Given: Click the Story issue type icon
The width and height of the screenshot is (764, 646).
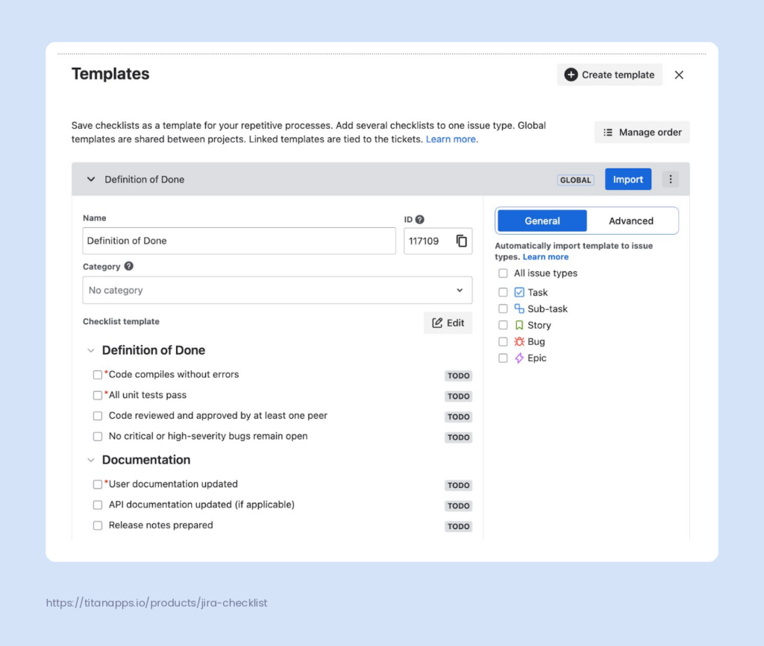Looking at the screenshot, I should pos(519,326).
